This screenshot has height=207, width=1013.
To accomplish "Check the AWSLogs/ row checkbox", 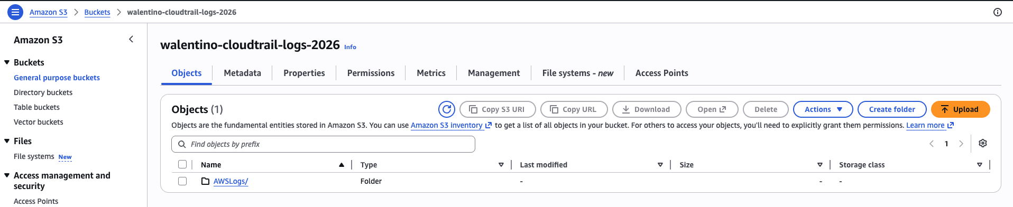I will point(182,181).
